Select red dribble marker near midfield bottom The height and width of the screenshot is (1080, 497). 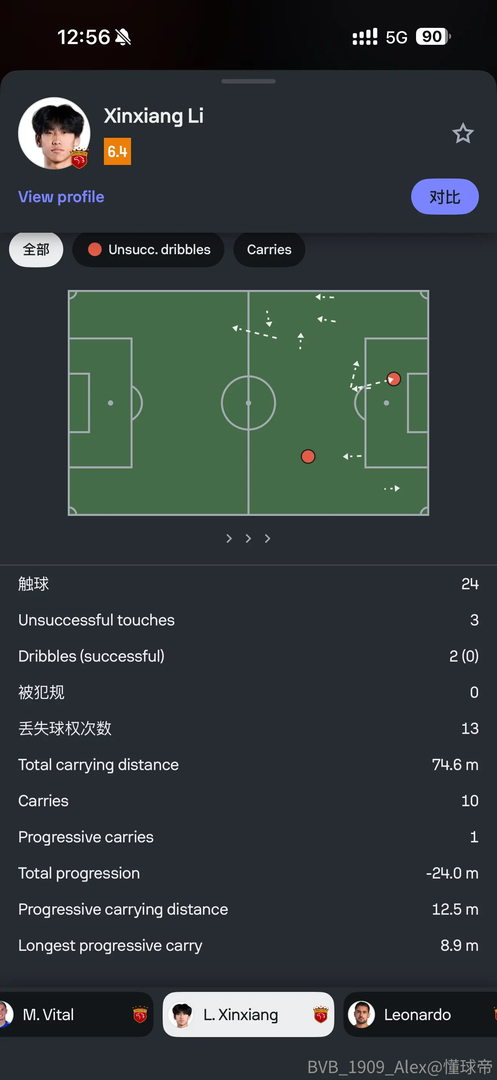click(x=308, y=456)
